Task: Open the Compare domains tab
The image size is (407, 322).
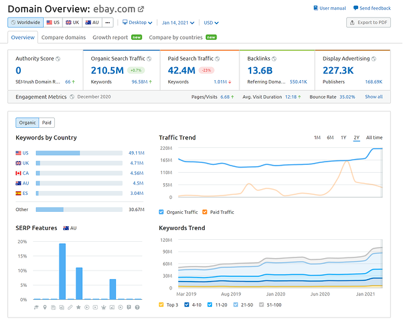Action: 64,37
